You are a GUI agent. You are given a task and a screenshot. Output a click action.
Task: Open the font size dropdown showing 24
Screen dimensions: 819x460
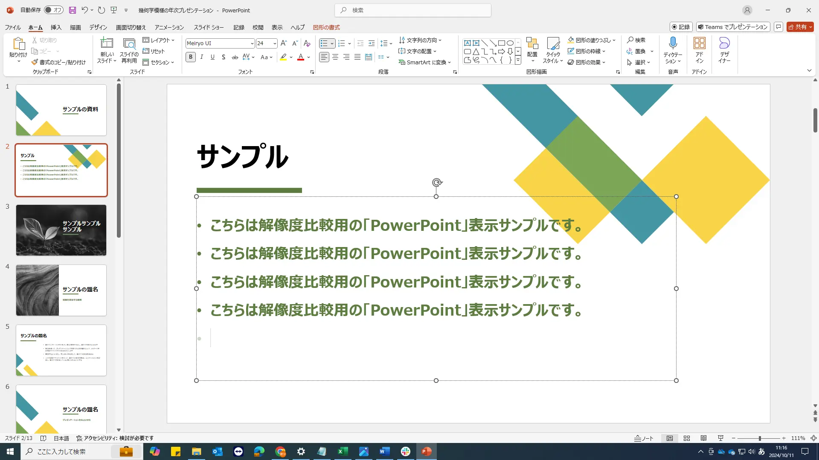(275, 43)
